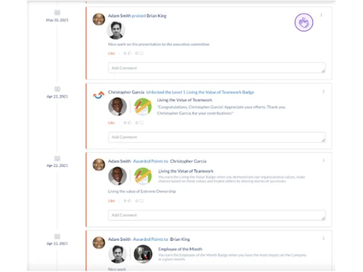Open the 'Unlocked the Level 1 Living the Value of Teamwork Badge' link
This screenshot has width=363, height=272.
click(200, 92)
